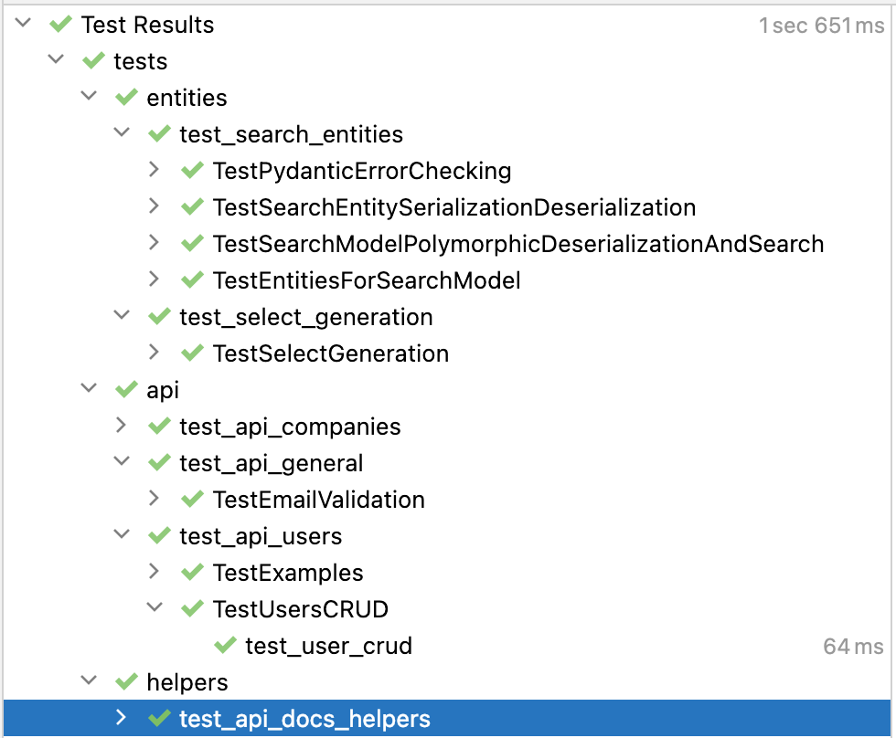The width and height of the screenshot is (896, 738).
Task: Select TestEntitiesForSearchModel in the tree
Action: point(367,280)
